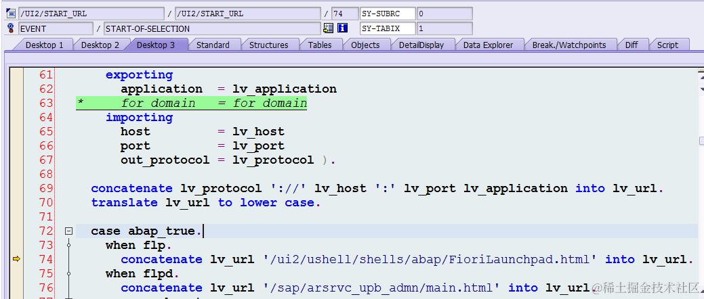Click the 'importing' keyword on line 64

coord(139,118)
